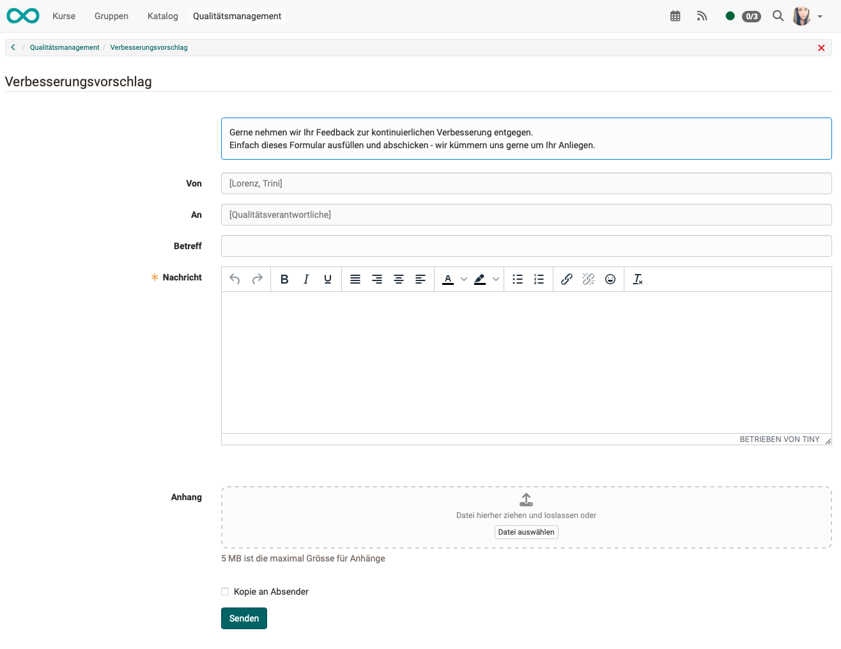
Task: Toggle italic formatting in the editor
Action: point(305,279)
